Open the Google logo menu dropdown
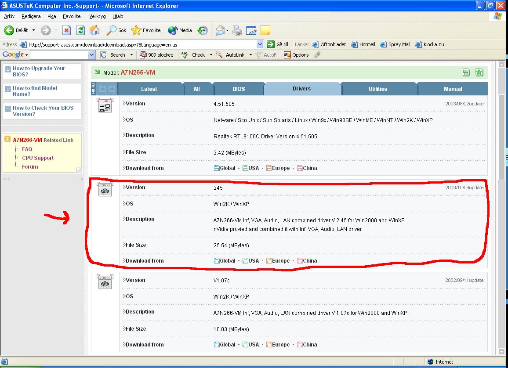This screenshot has width=508, height=368. pos(26,55)
